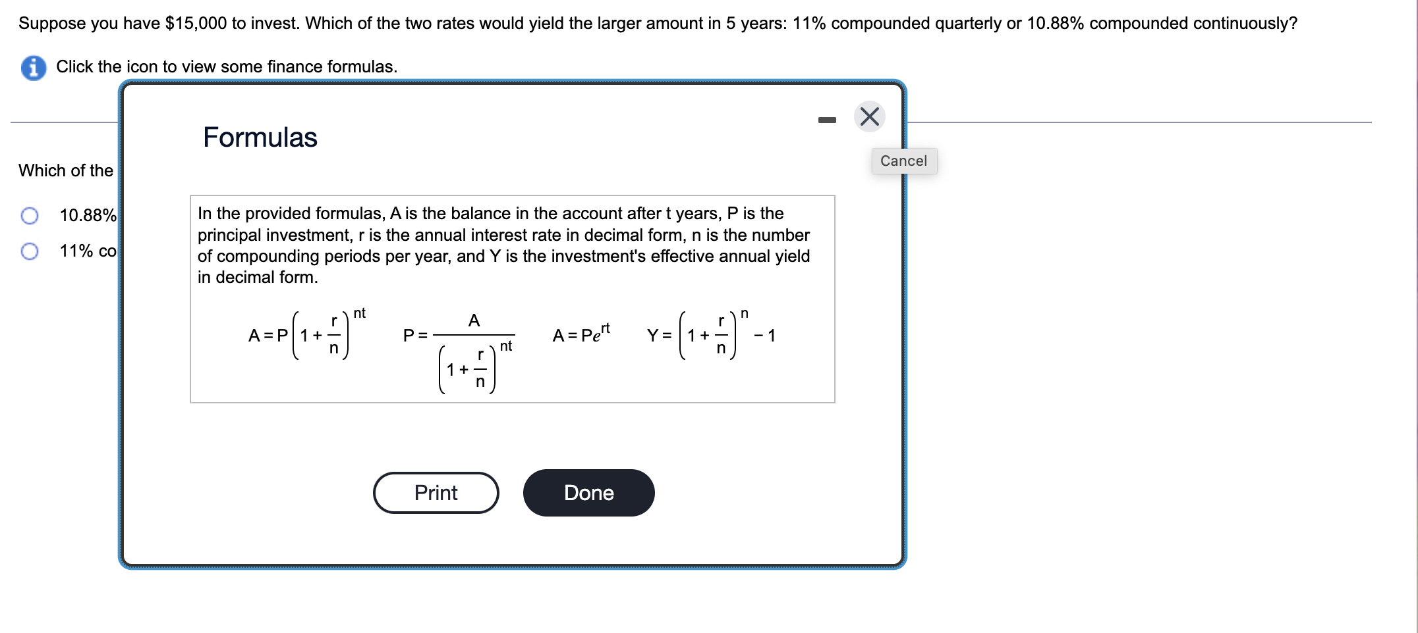Screen dimensions: 1418x633
Task: Close the Formulas popup with the X icon
Action: (870, 117)
